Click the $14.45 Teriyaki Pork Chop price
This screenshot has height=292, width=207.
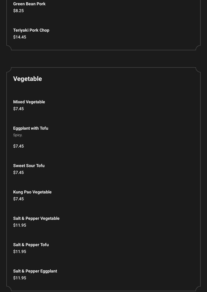point(20,37)
